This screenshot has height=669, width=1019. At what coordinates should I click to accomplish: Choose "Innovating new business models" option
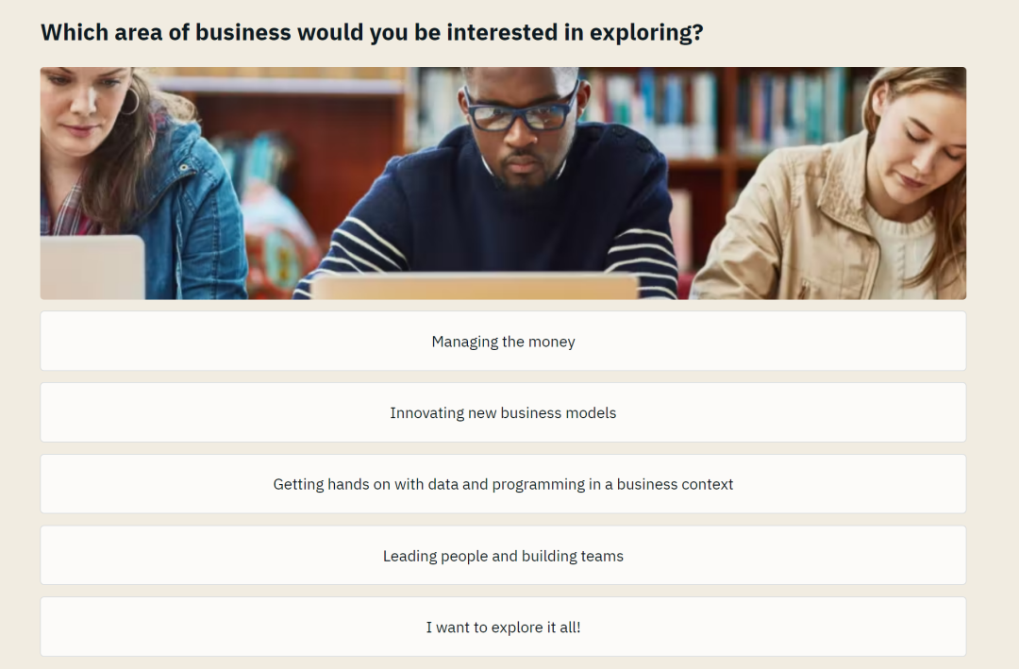[503, 412]
